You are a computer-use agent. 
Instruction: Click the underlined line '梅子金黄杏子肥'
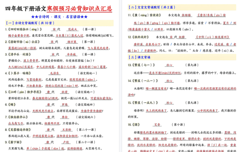19,35
